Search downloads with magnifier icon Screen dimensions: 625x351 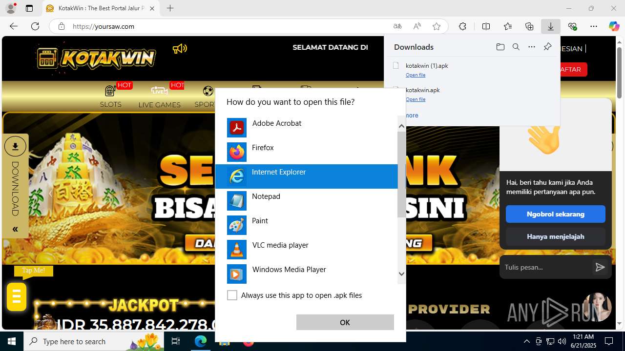point(516,47)
